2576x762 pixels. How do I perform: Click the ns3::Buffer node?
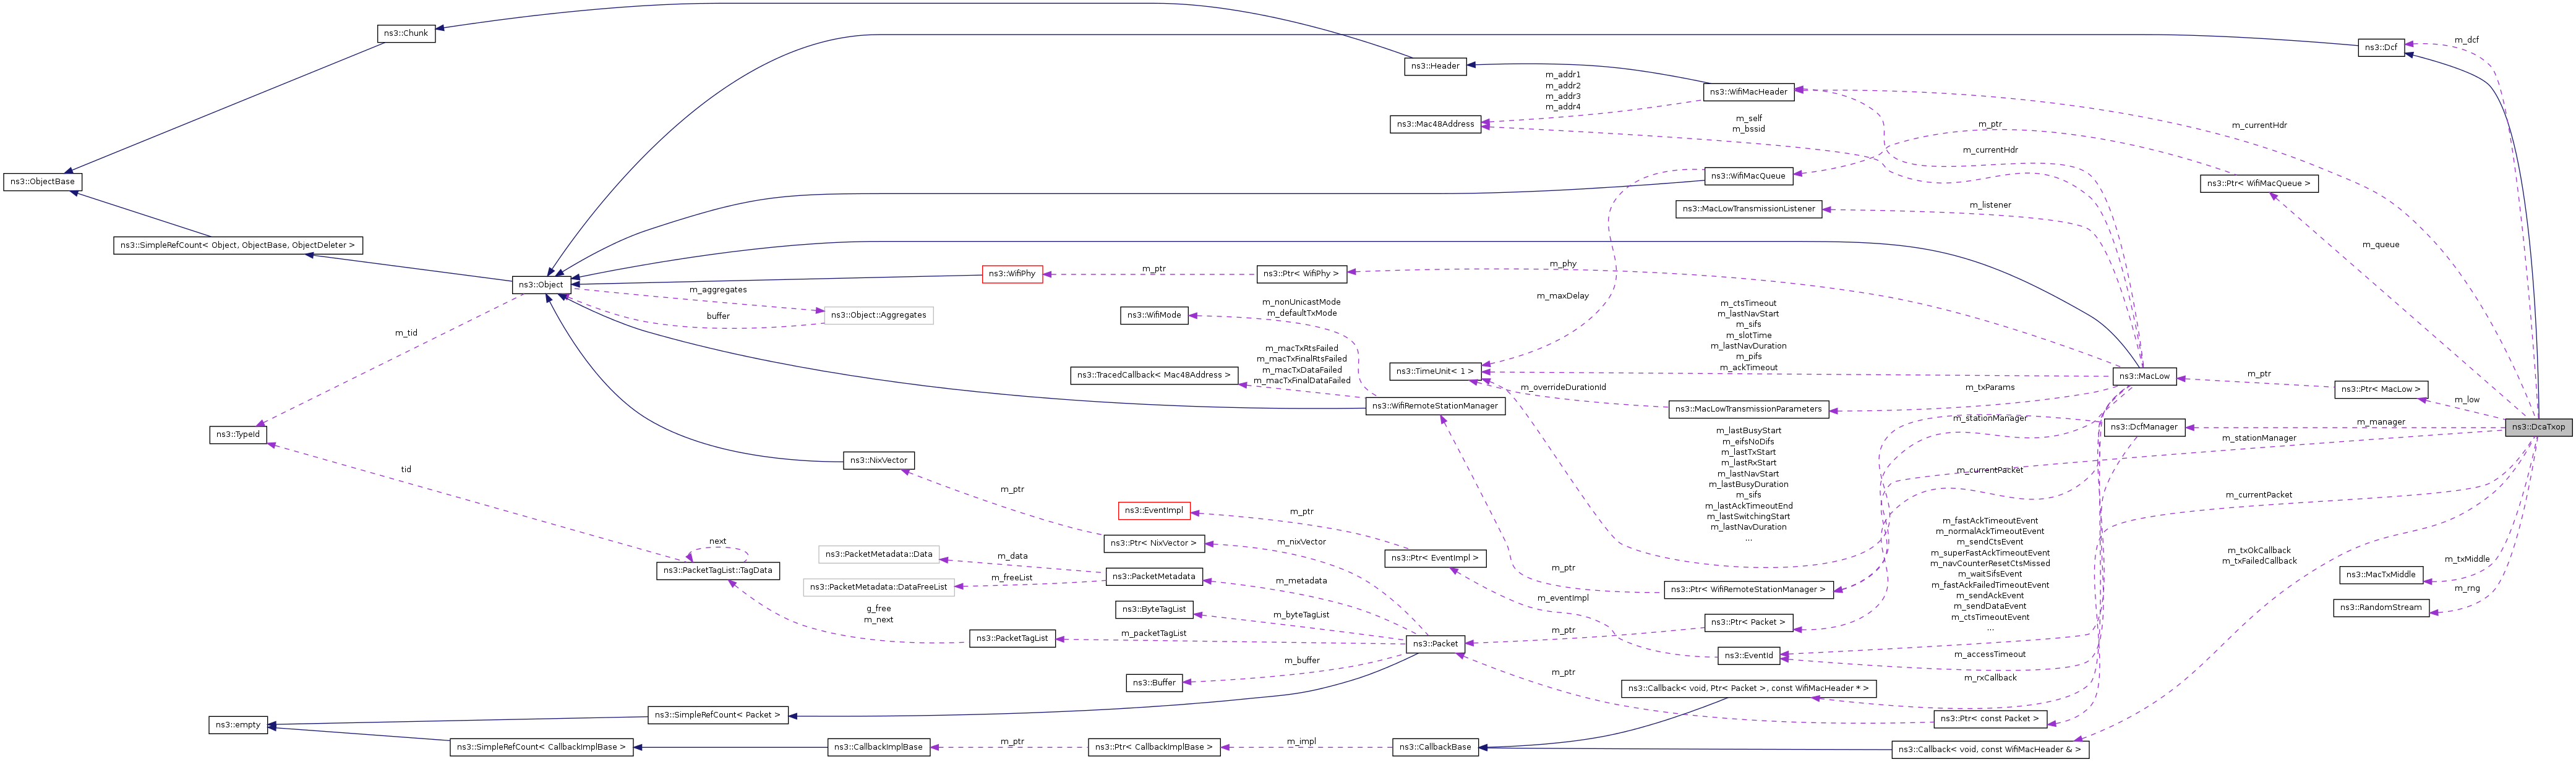(1154, 683)
